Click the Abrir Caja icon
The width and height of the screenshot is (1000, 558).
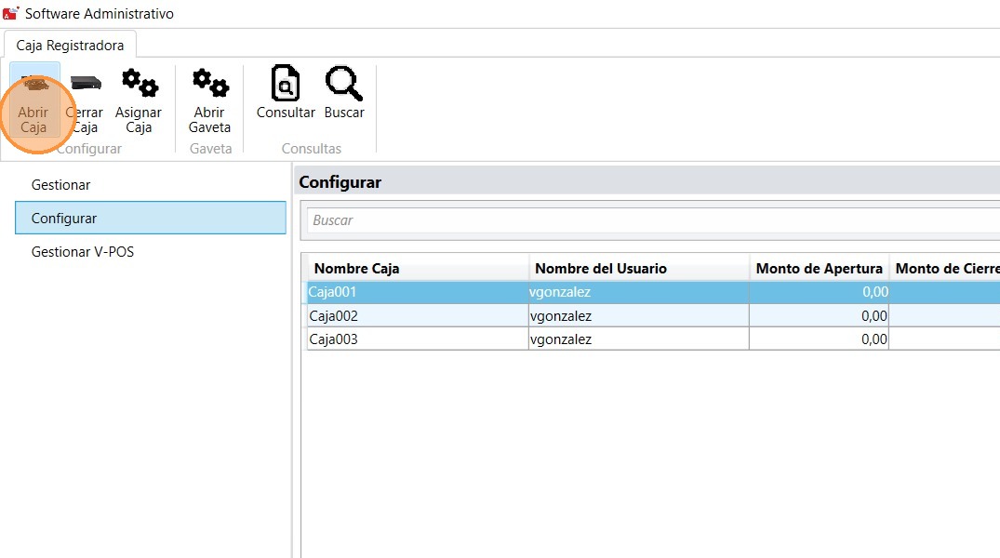[34, 86]
